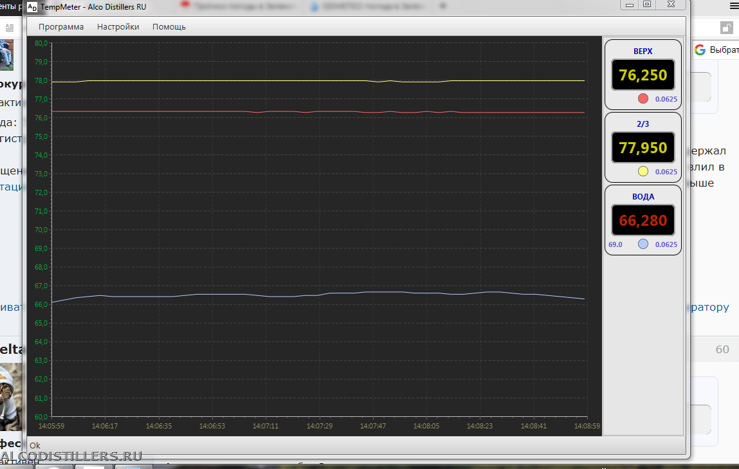Click the yellow color dot for 2/3 sensor
The image size is (739, 469).
coord(643,171)
